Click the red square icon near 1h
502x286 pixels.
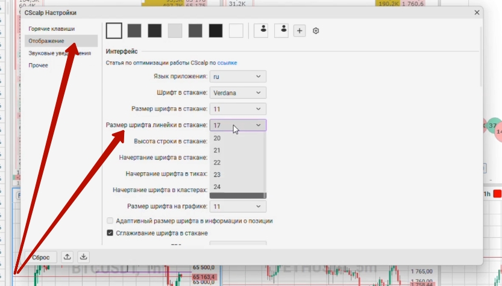(x=498, y=194)
